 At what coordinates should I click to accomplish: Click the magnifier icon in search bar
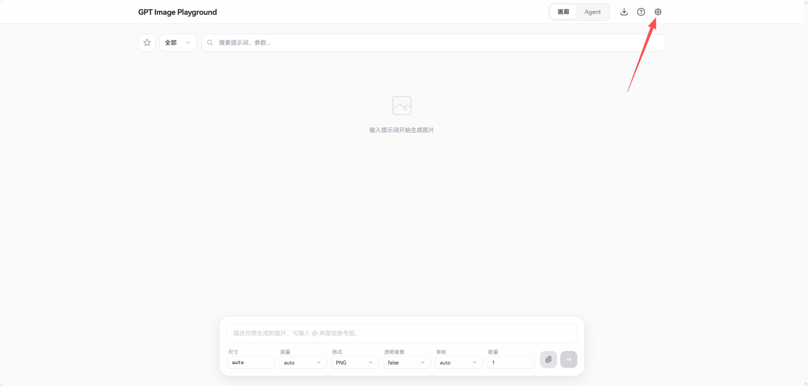coord(210,43)
